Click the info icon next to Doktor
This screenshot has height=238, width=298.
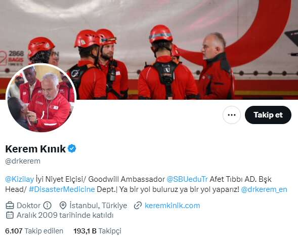(x=47, y=206)
